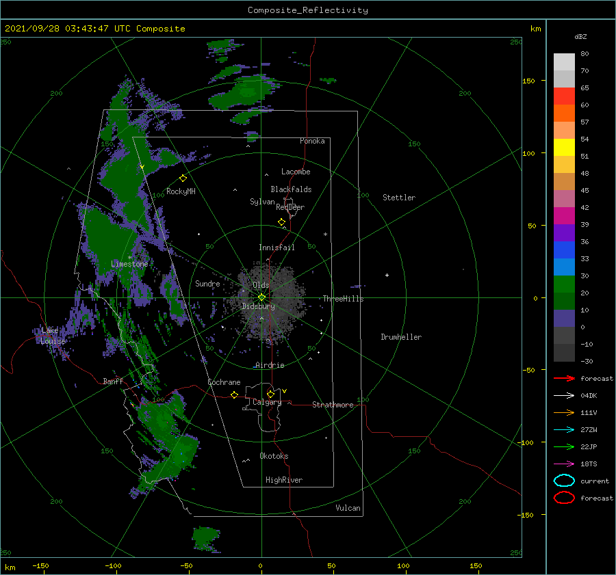Click green echo blob south of Vulcan box
This screenshot has height=575, width=616.
tap(205, 537)
